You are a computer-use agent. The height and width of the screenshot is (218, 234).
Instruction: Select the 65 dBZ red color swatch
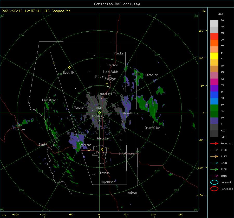214,37
